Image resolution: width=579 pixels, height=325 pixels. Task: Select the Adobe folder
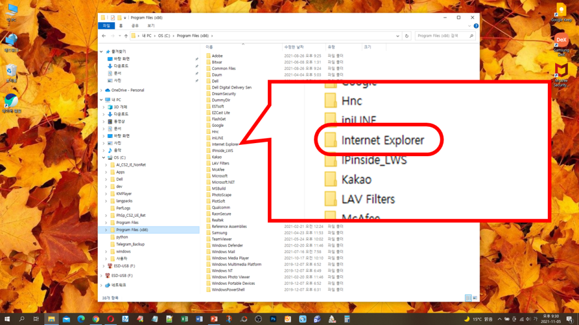pyautogui.click(x=217, y=56)
